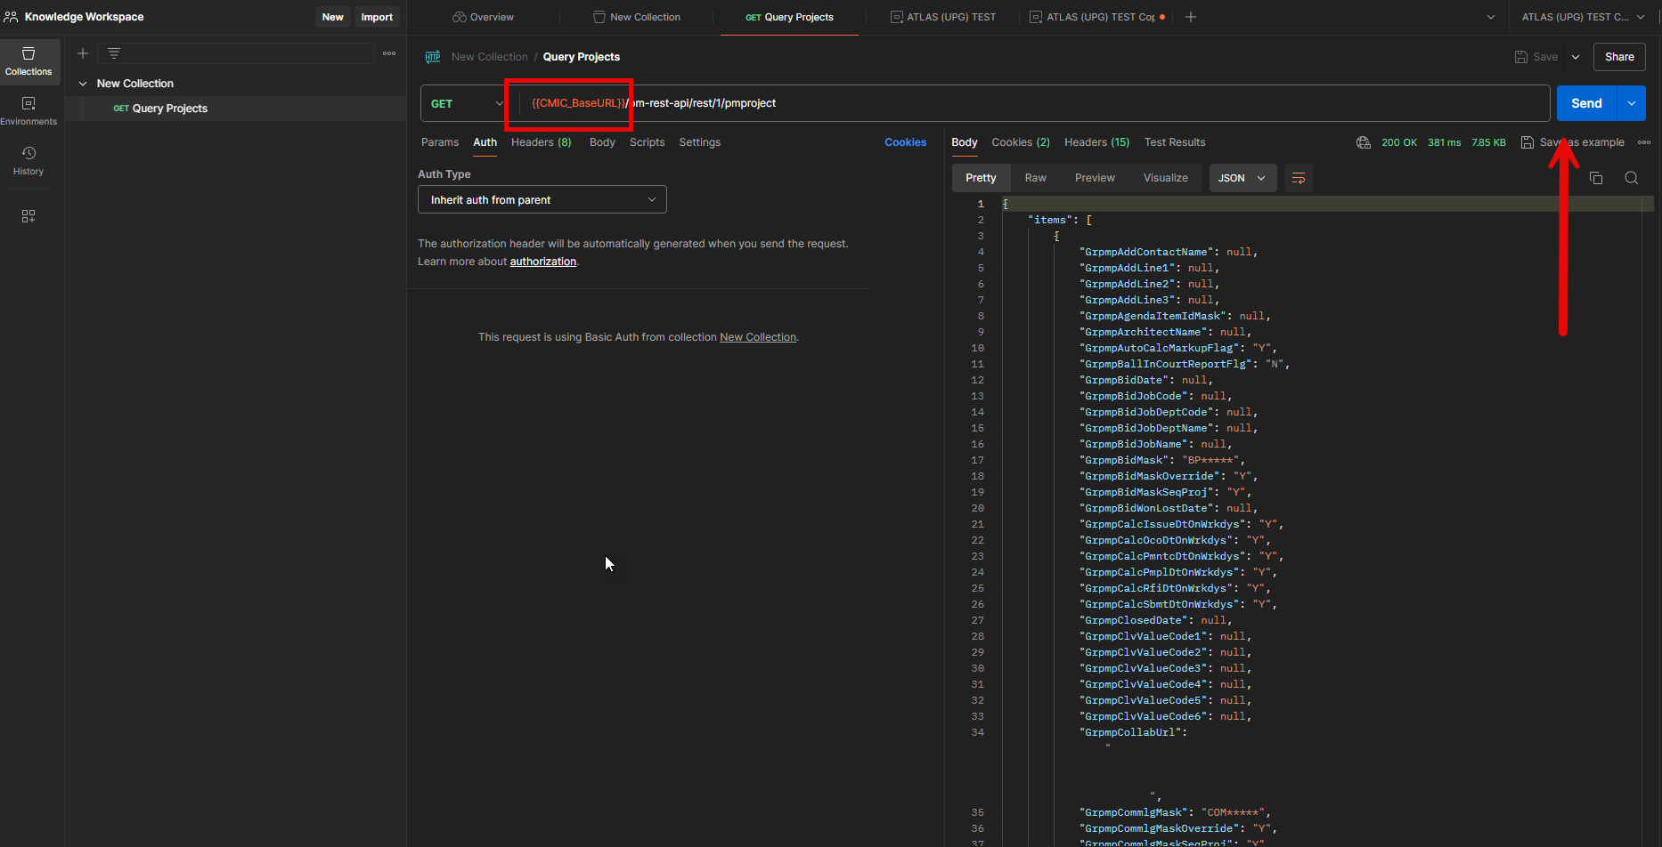Open the Settings request tab
Screen dimensions: 1662x847
[700, 142]
